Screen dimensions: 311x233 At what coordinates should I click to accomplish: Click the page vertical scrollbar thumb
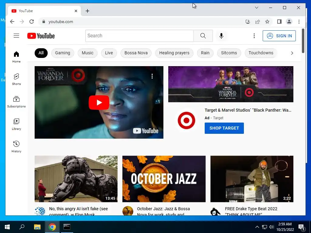303,41
